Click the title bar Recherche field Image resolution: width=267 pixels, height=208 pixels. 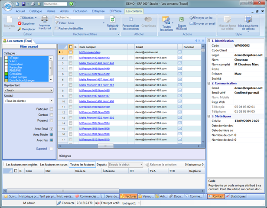point(55,4)
